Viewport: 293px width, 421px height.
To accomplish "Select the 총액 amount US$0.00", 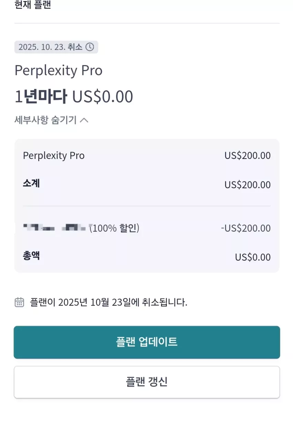I will point(253,257).
